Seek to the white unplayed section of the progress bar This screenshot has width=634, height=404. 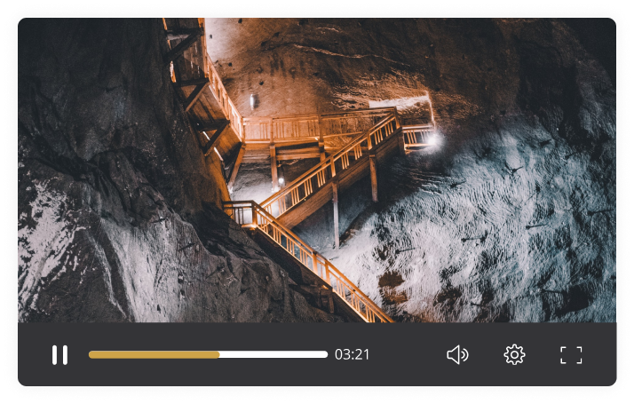[x=273, y=354]
